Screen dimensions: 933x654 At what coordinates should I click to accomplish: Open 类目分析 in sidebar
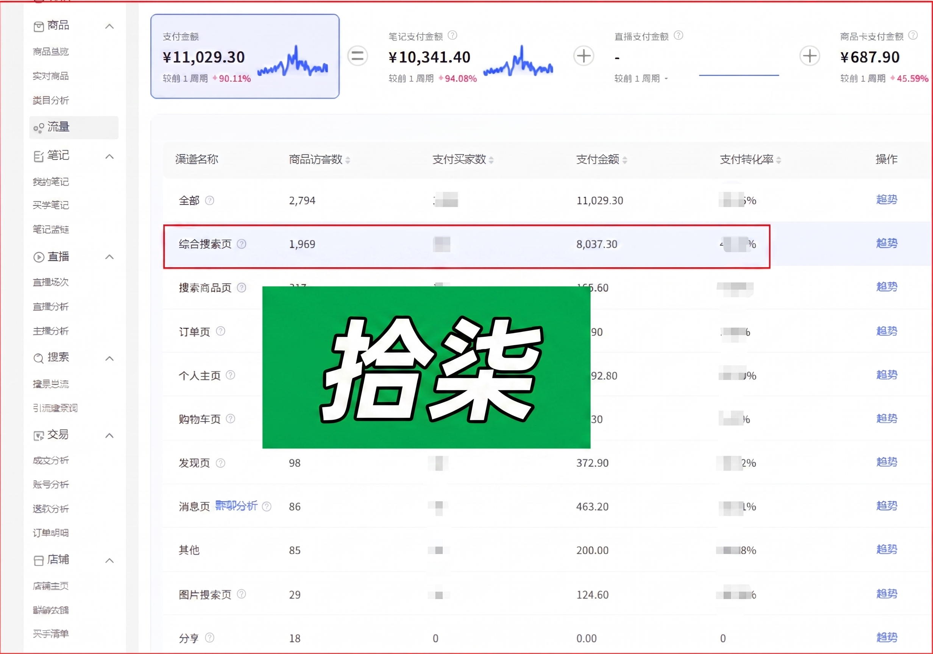pos(51,100)
